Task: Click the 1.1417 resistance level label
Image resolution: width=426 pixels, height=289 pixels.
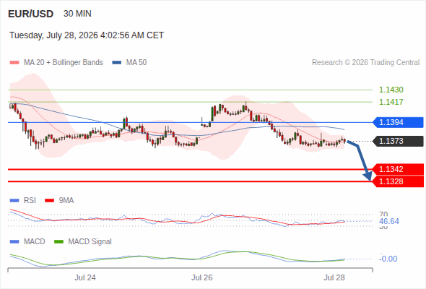Action: pyautogui.click(x=391, y=102)
